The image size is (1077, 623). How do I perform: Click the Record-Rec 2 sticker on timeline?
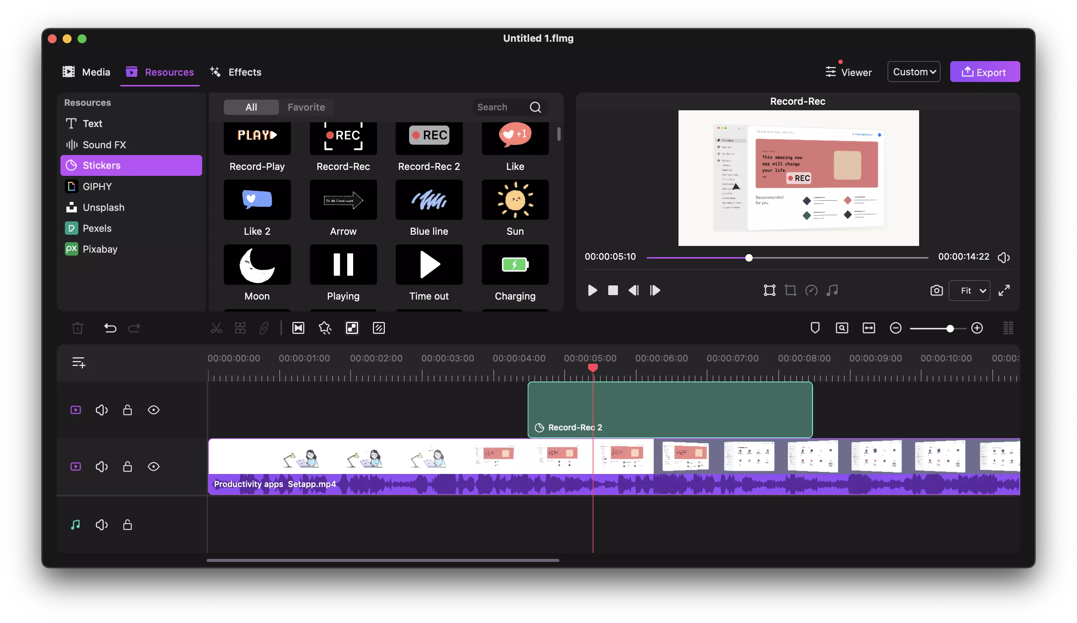pyautogui.click(x=669, y=409)
